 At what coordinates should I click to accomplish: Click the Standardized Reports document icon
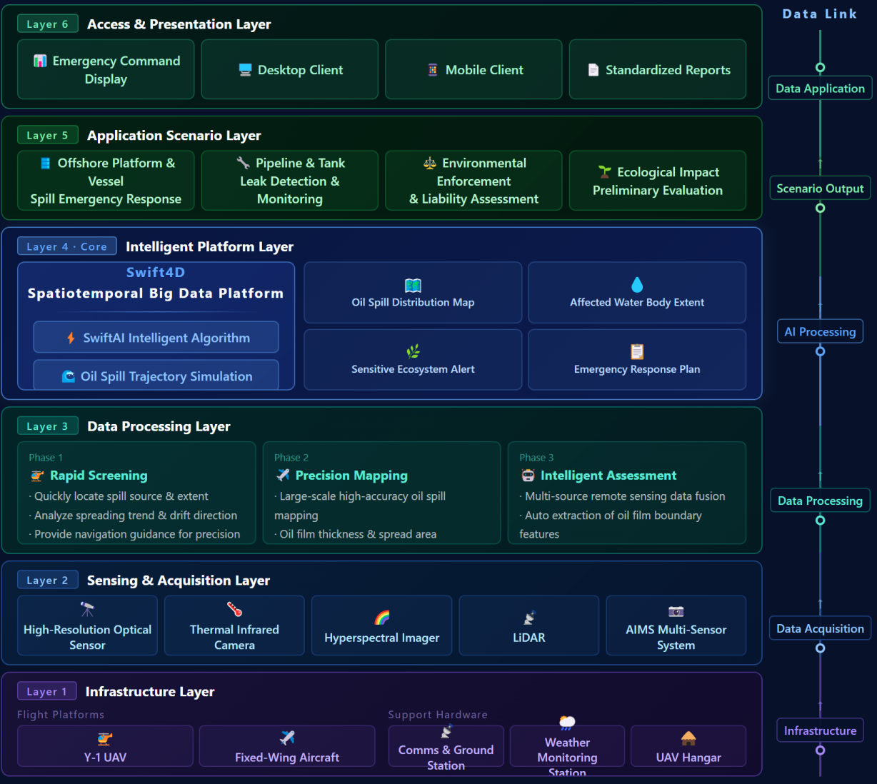point(593,70)
